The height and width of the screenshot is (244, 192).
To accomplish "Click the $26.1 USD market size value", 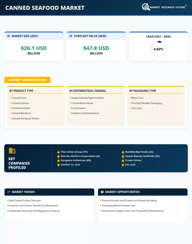I will coord(34,48).
